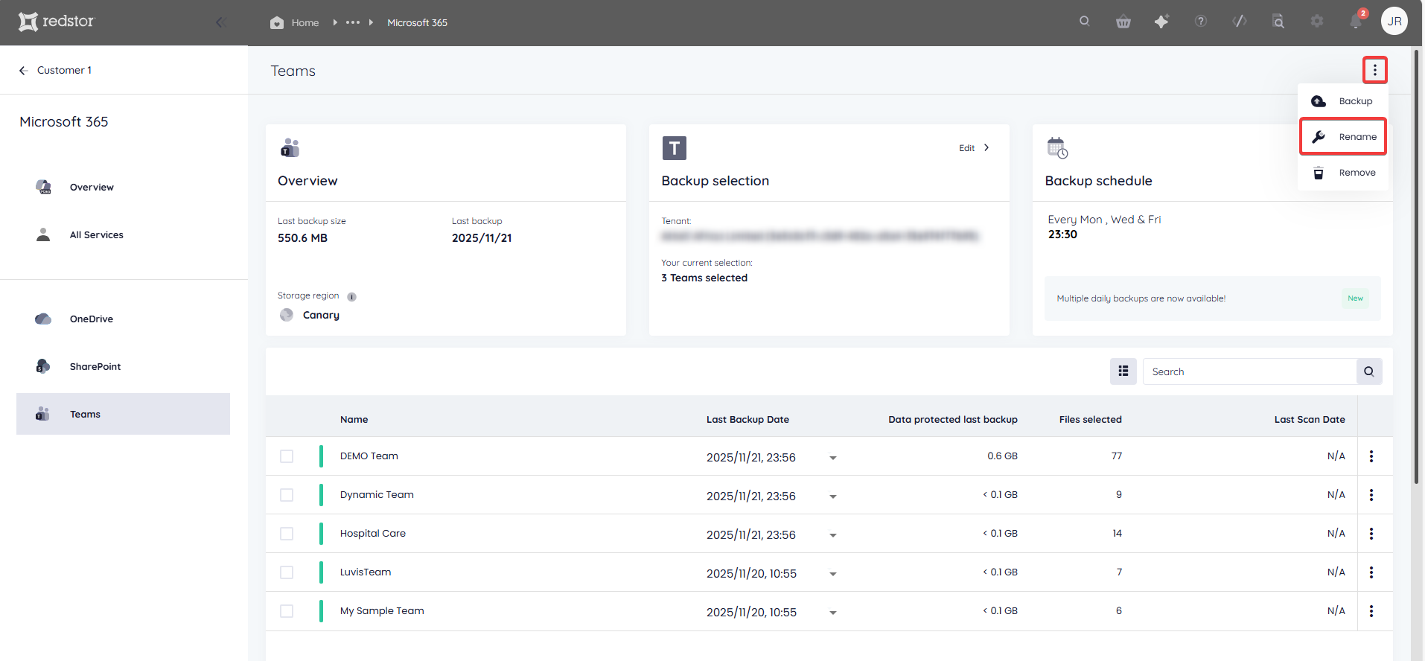Image resolution: width=1425 pixels, height=661 pixels.
Task: Sort by Last Scan Date header
Action: 1310,420
